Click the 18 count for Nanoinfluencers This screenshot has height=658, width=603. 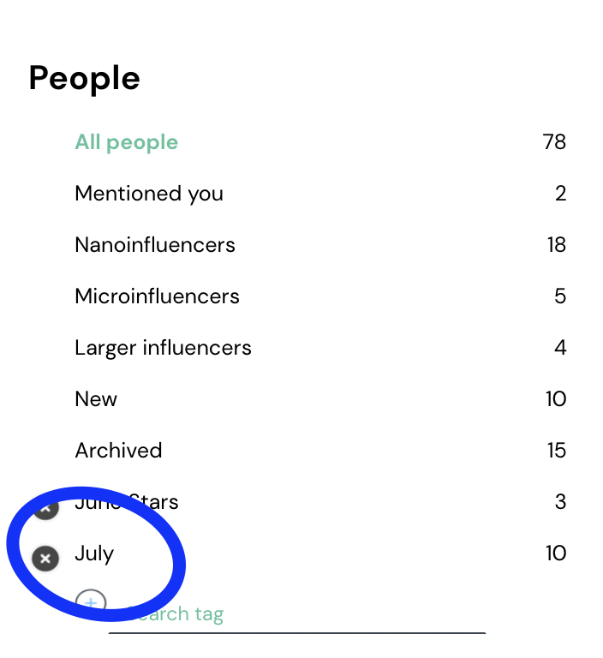pos(557,245)
